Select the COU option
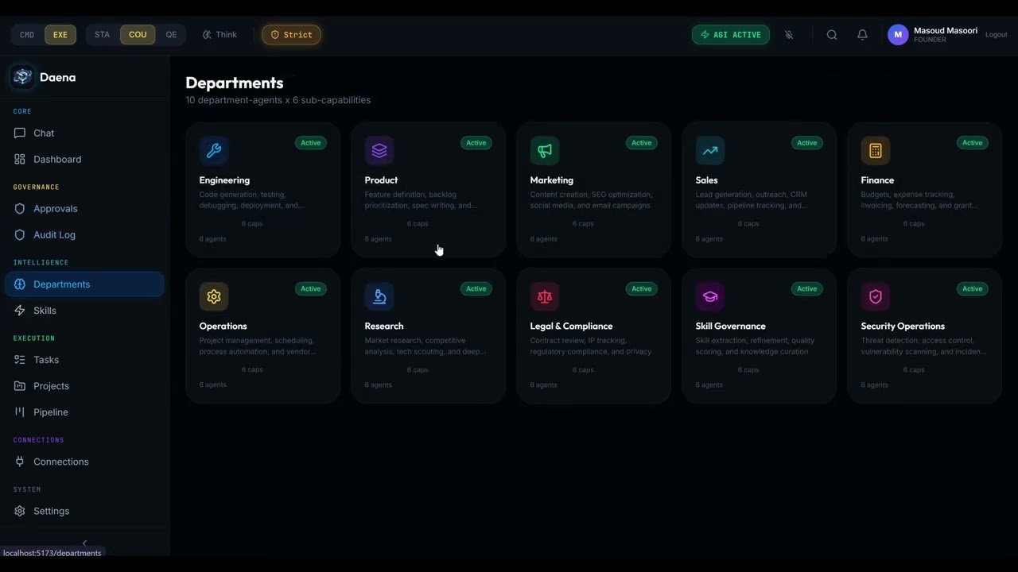The image size is (1018, 572). point(138,35)
